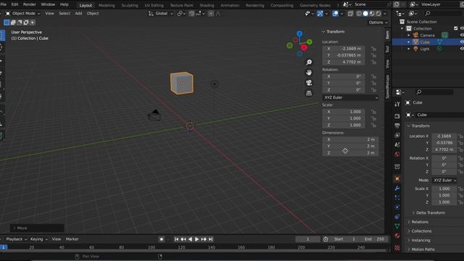The width and height of the screenshot is (464, 261).
Task: Jump to the end frame button
Action: 211,239
